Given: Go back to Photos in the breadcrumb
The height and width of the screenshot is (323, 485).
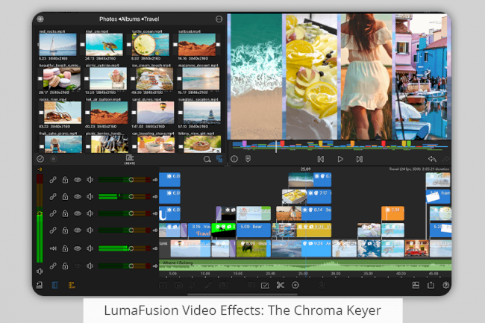Looking at the screenshot, I should 108,19.
